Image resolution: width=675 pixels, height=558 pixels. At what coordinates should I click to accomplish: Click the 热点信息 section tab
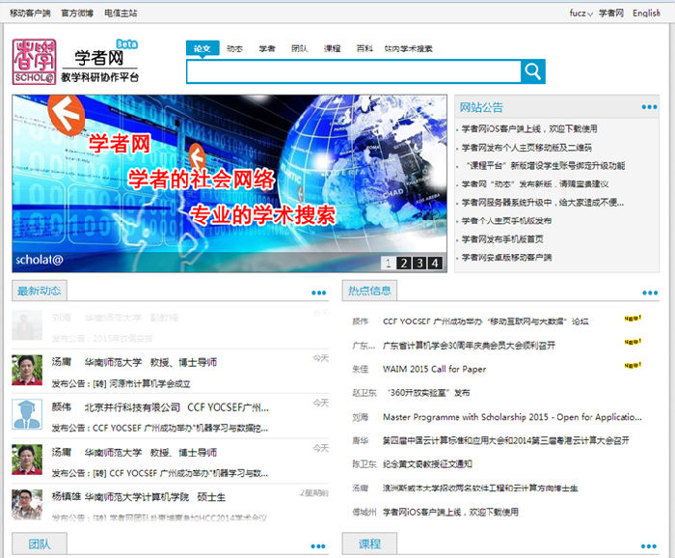pos(369,291)
